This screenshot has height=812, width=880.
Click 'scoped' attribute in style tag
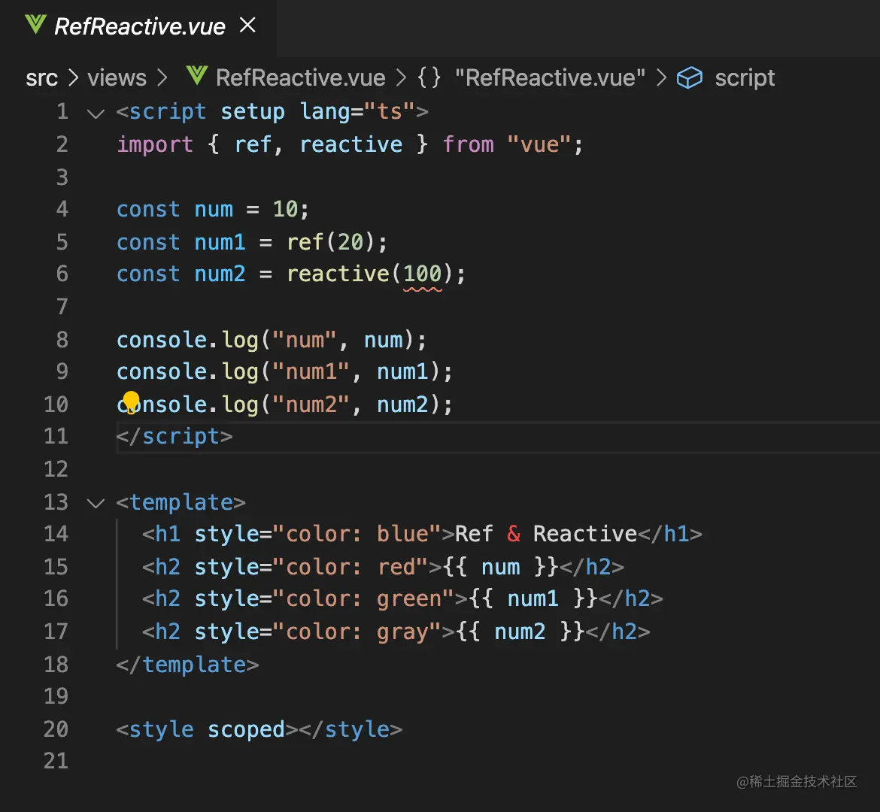pos(246,729)
